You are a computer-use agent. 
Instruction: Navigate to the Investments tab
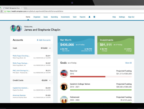[65, 17]
